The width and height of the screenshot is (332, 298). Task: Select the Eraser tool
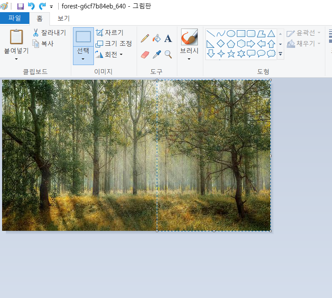(x=145, y=55)
